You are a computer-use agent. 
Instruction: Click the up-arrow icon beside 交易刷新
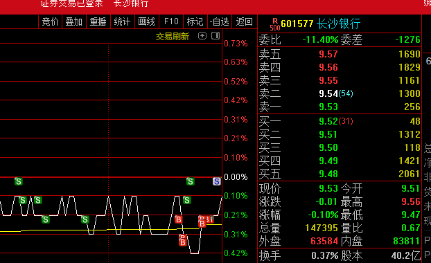(x=202, y=36)
